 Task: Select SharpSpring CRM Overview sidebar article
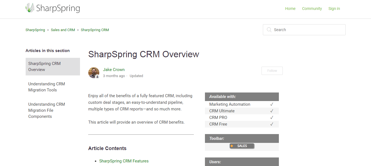point(53,67)
